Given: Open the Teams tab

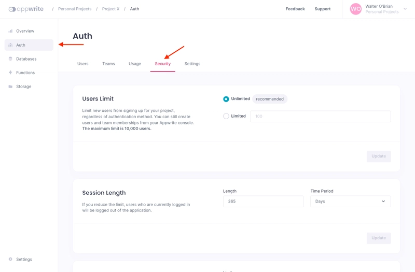Looking at the screenshot, I should 108,64.
